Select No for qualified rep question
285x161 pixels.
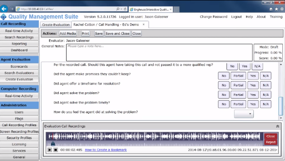point(232,66)
